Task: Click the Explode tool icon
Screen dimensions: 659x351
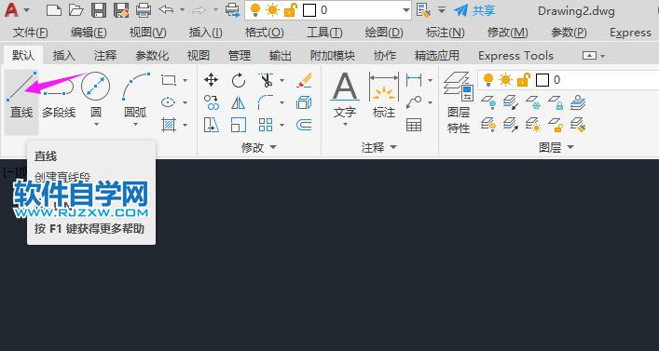Action: click(x=304, y=102)
